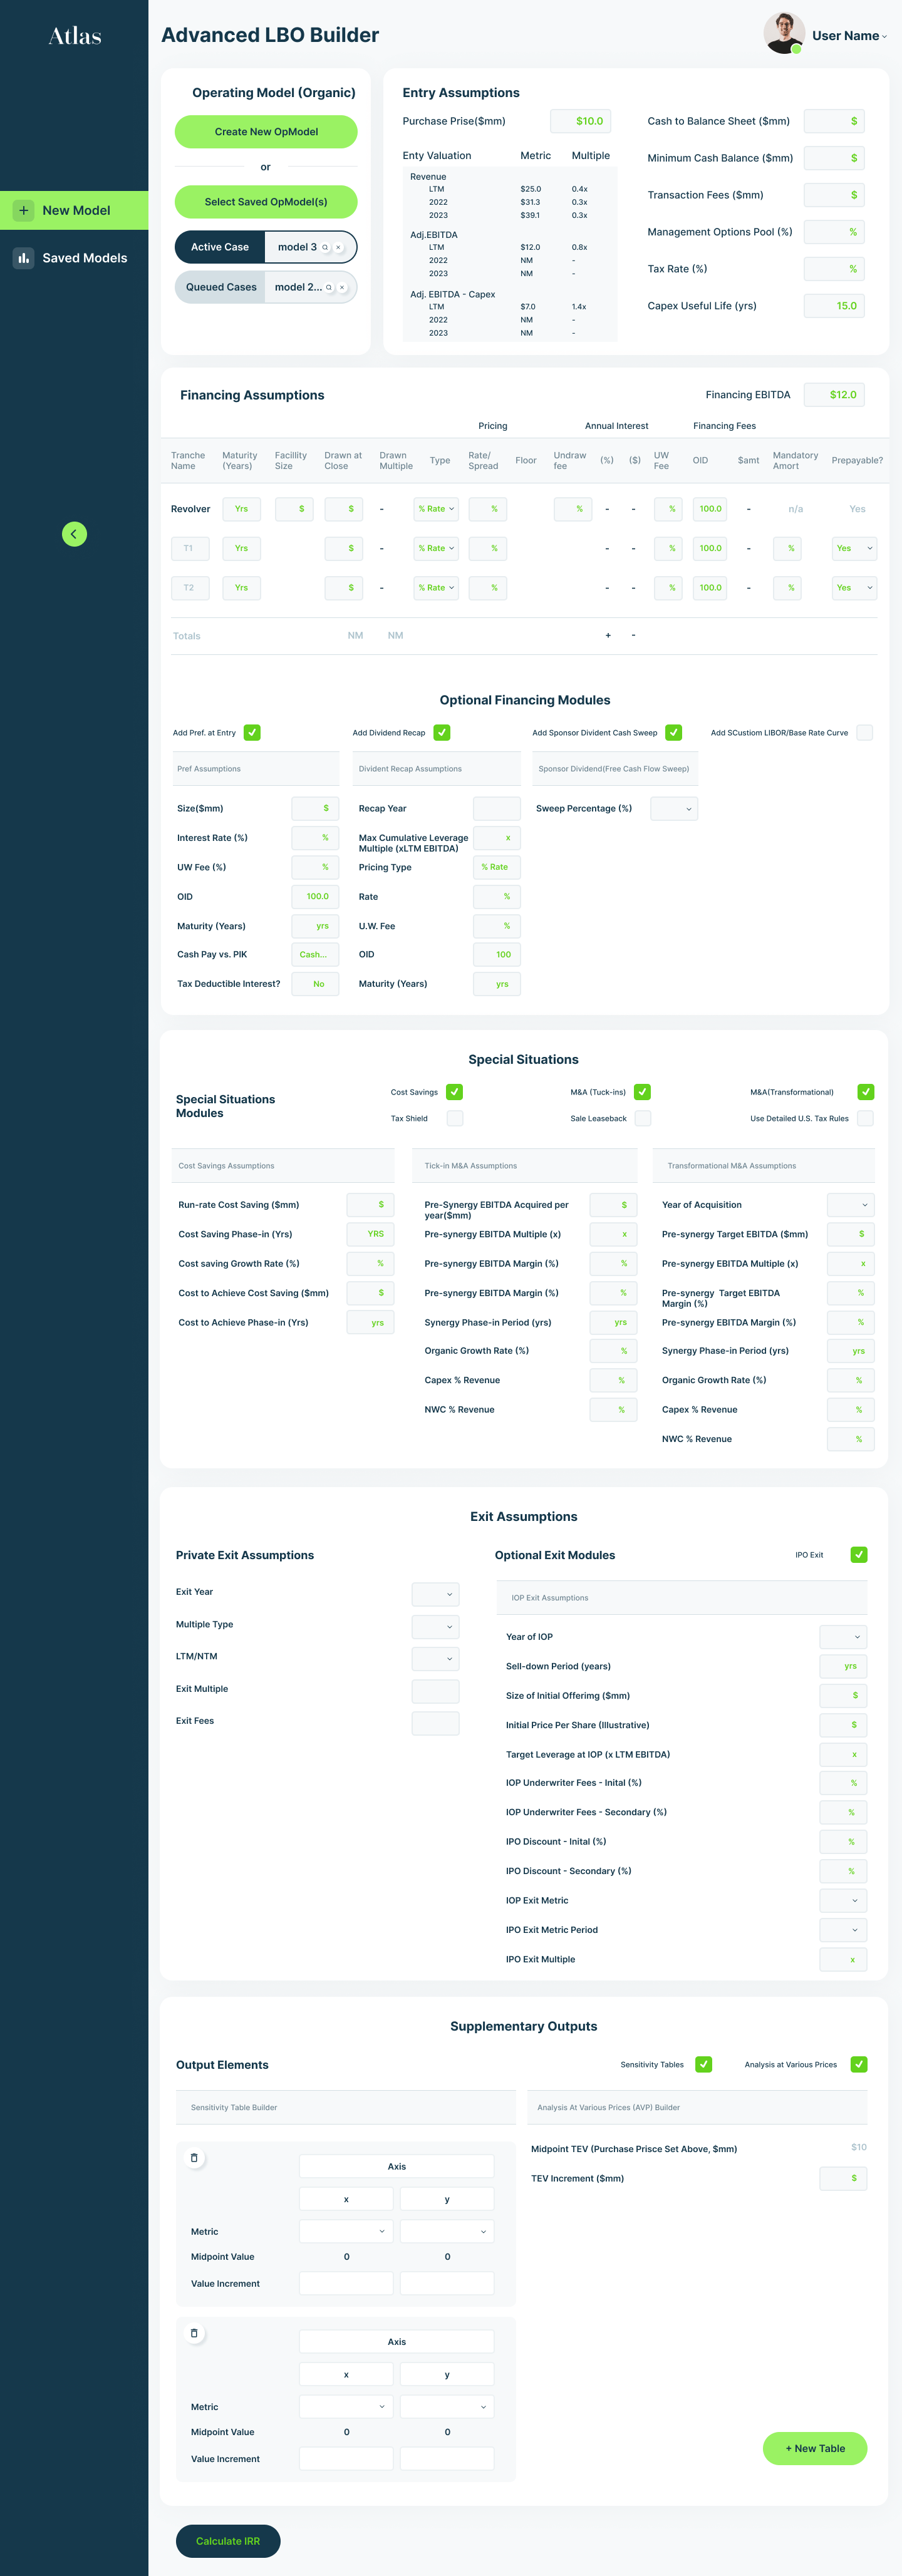Expand the Sweep Percentage dropdown
The height and width of the screenshot is (2576, 902).
[674, 808]
